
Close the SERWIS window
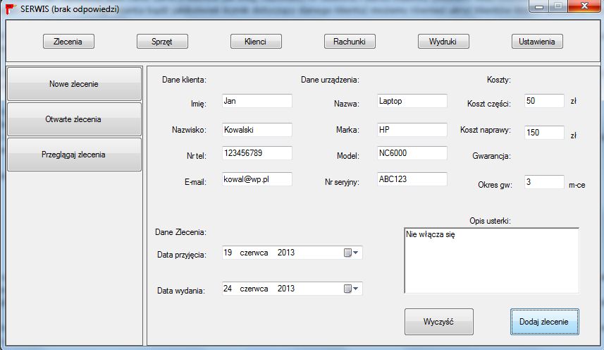(584, 6)
